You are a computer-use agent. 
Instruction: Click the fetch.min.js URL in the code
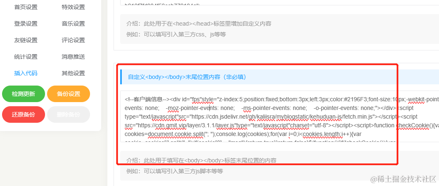pos(281,117)
